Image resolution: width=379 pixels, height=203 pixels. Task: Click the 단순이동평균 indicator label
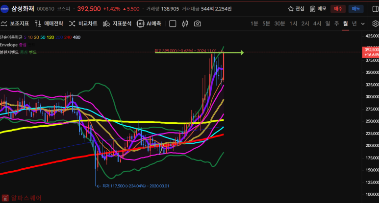click(x=11, y=37)
